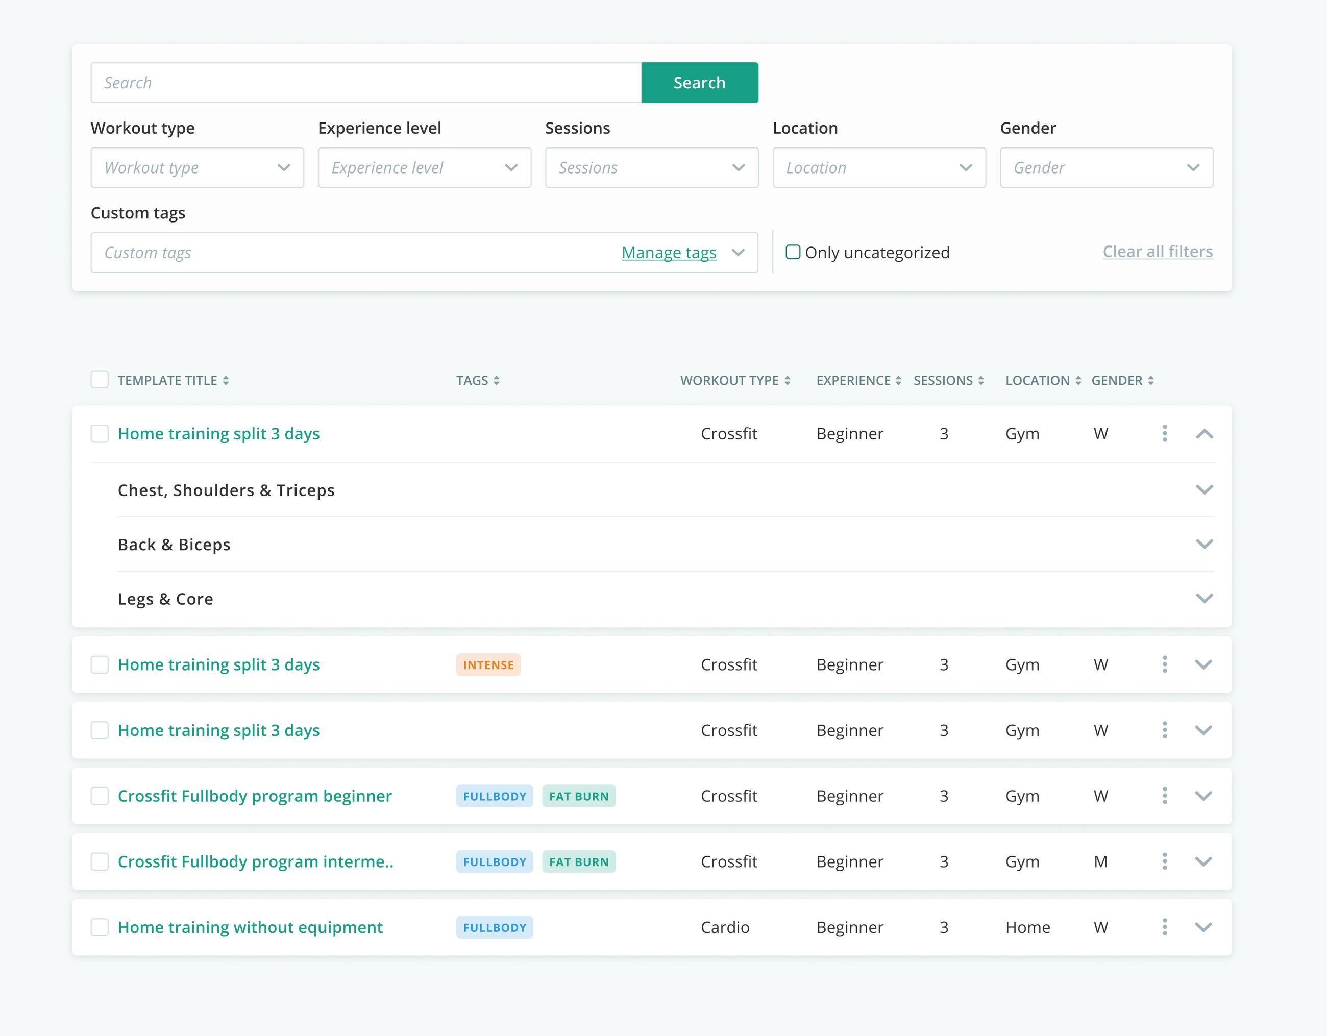Sort by Location column arrows
The image size is (1327, 1036).
1078,380
